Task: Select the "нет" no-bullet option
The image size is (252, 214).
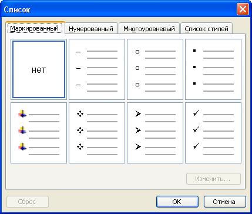Action: (39, 69)
